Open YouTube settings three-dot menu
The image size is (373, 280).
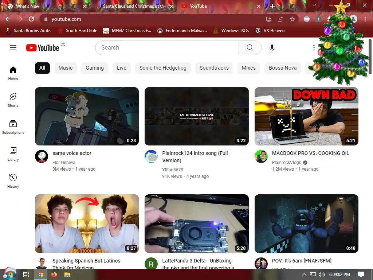click(314, 48)
